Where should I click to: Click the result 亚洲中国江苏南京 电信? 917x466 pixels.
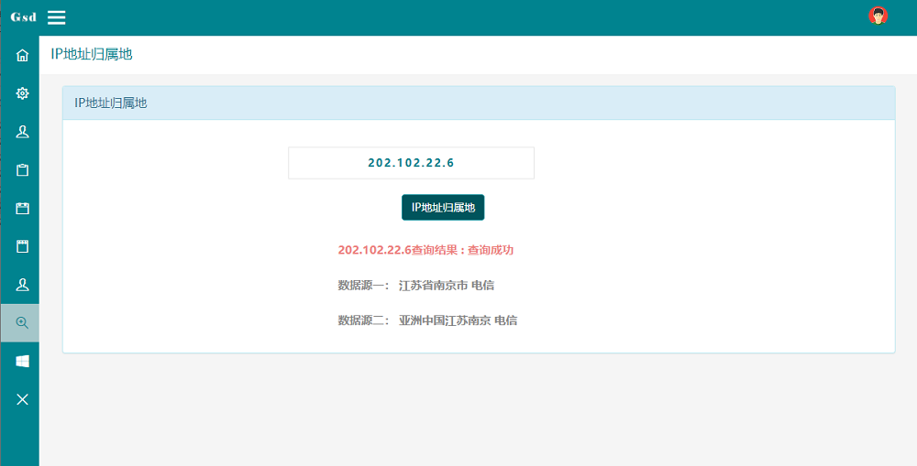[458, 320]
